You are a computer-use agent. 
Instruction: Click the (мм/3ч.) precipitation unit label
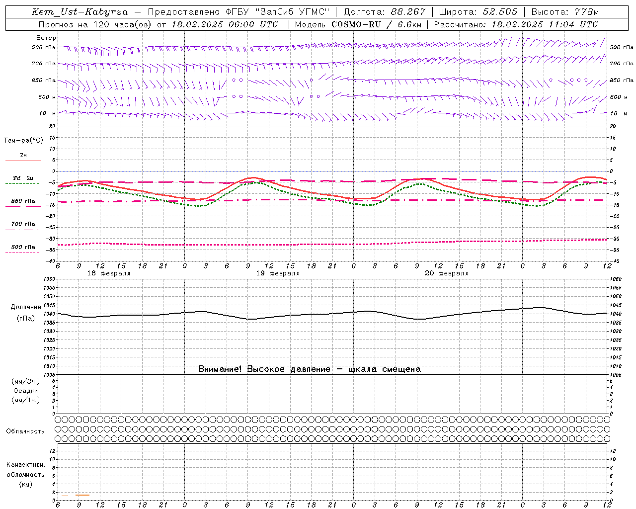tap(26, 381)
